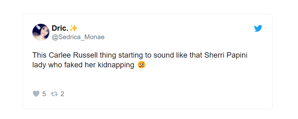
Task: Like the tweet with the heart icon
Action: (x=36, y=94)
